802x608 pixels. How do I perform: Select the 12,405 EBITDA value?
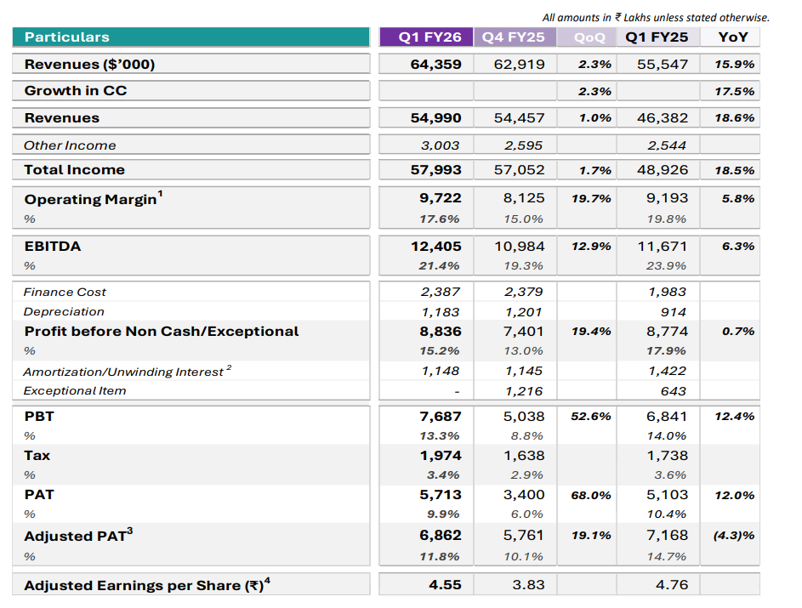coord(435,247)
